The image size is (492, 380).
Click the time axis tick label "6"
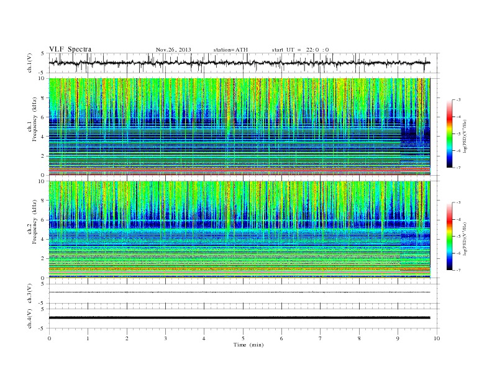coord(281,338)
